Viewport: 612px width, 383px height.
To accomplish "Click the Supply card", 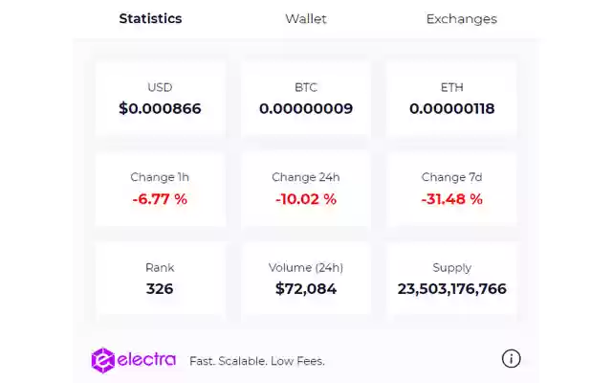I will 451,279.
